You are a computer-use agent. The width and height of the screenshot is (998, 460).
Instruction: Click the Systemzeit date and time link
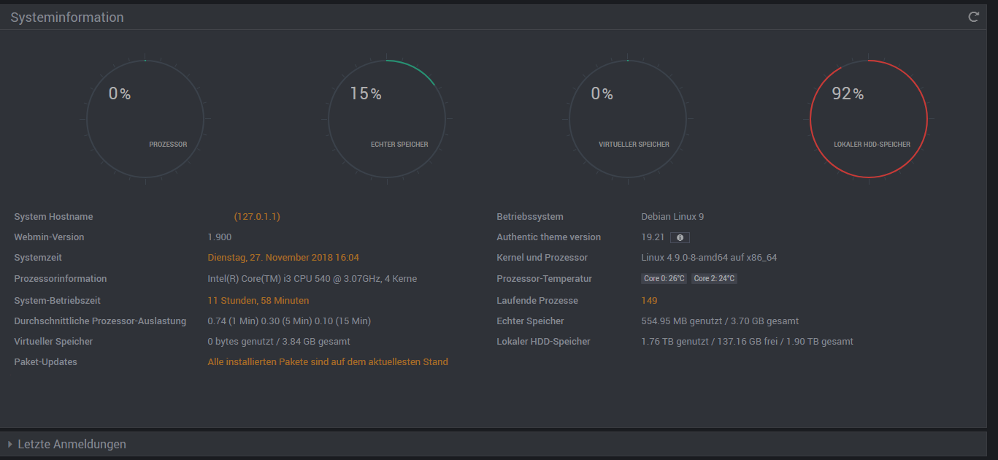tap(283, 258)
